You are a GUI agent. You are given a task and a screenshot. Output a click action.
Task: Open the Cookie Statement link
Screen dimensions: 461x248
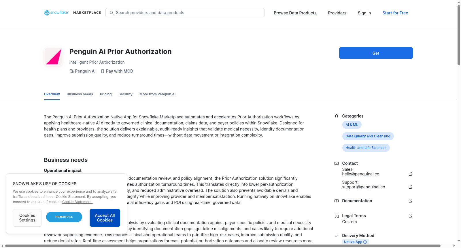point(77,202)
